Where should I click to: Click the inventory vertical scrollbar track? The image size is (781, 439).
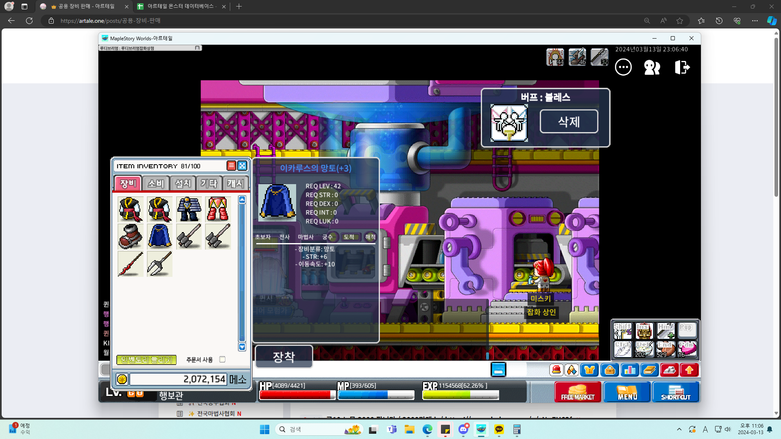[242, 273]
